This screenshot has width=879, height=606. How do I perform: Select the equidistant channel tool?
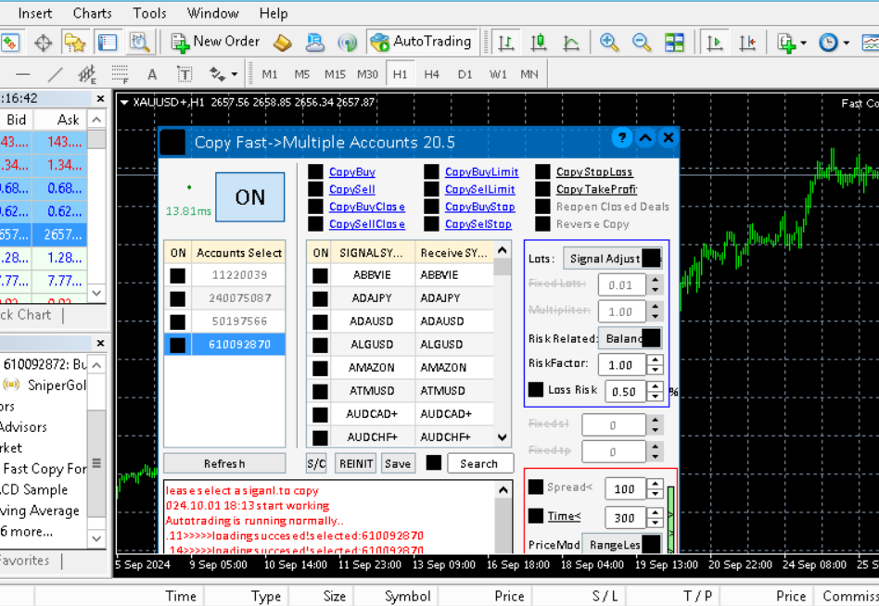pyautogui.click(x=87, y=74)
